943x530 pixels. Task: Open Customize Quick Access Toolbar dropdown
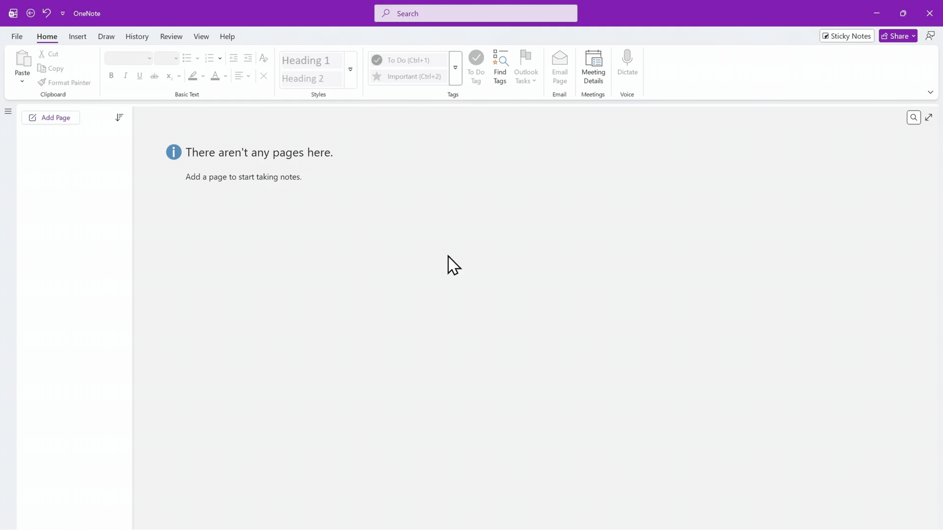(x=63, y=13)
